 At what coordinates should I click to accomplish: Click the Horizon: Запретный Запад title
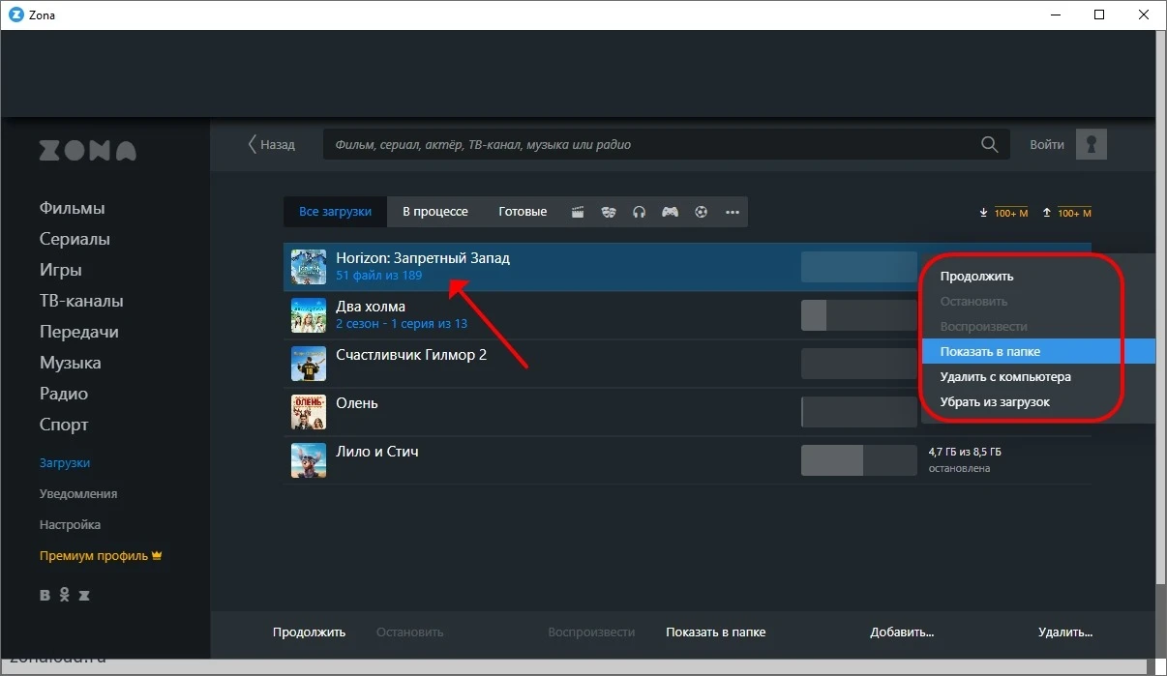(423, 258)
